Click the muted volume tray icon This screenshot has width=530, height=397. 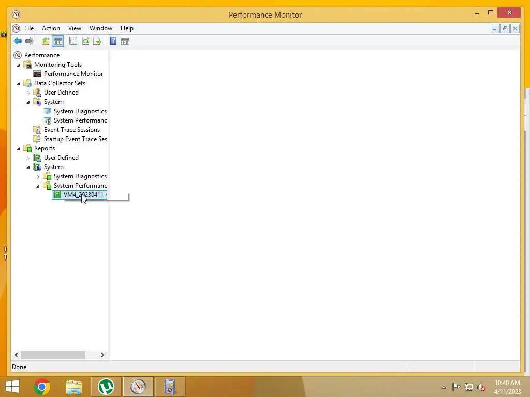481,387
